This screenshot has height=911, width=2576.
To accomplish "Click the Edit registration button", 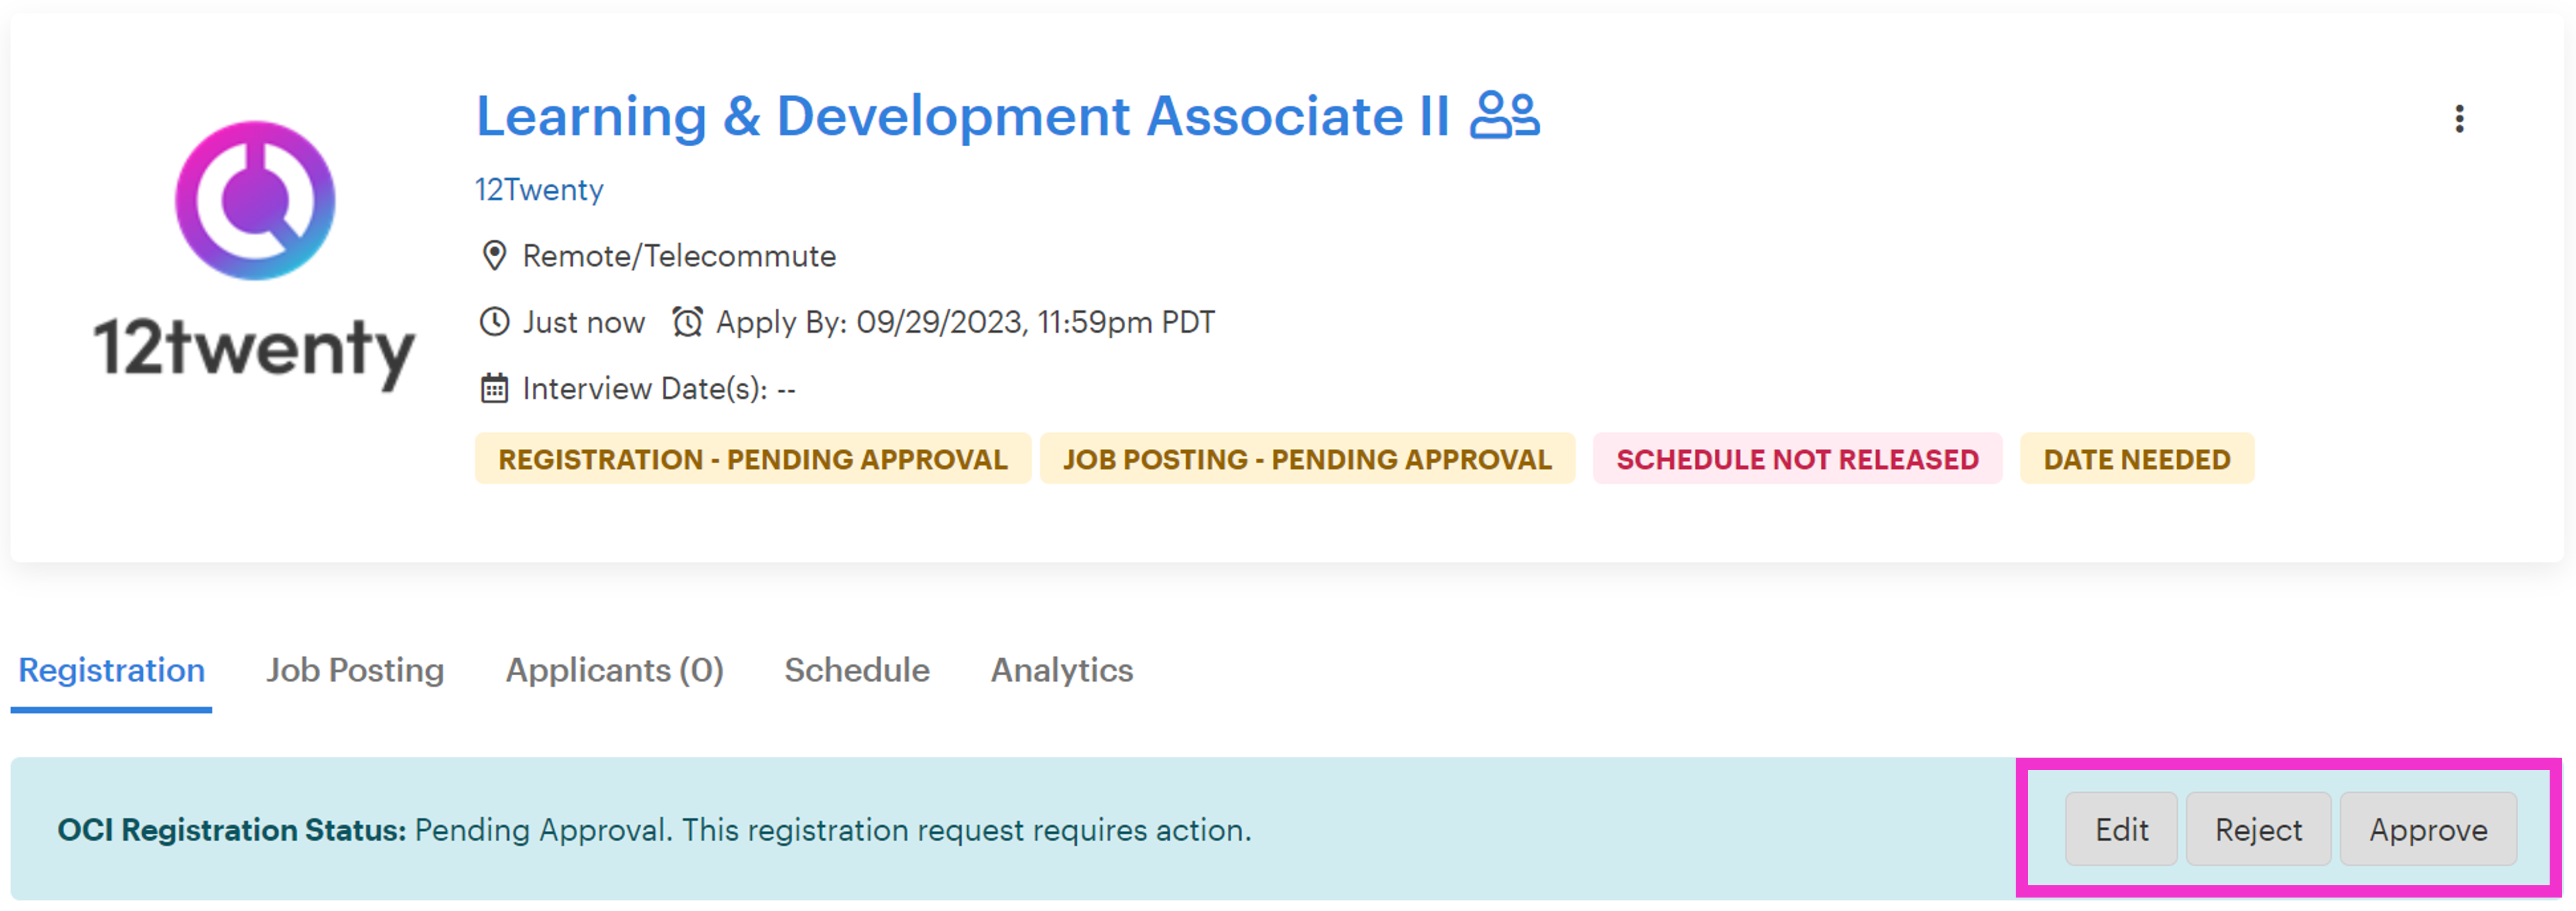I will tap(2121, 829).
